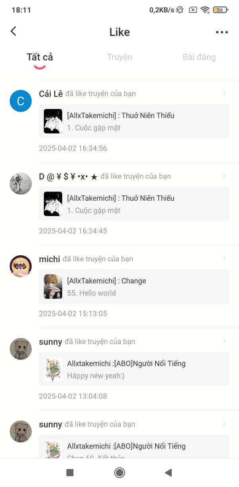Tap Cải Lê's blue C avatar
Screen dimensions: 239x487
pyautogui.click(x=21, y=101)
